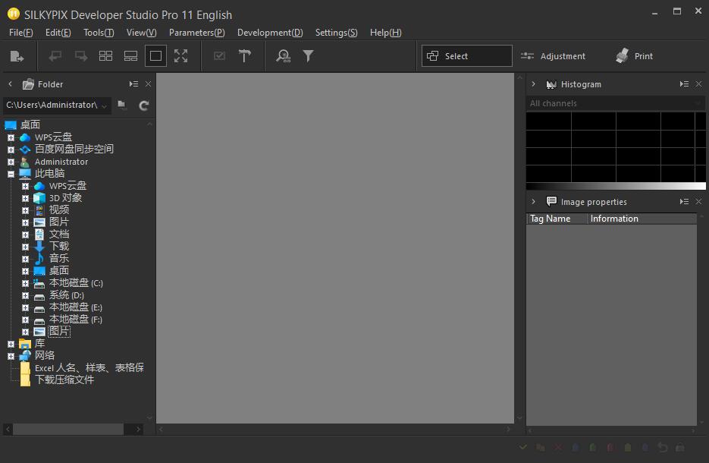Open development settings hammer icon
Image resolution: width=709 pixels, height=463 pixels.
click(x=245, y=56)
